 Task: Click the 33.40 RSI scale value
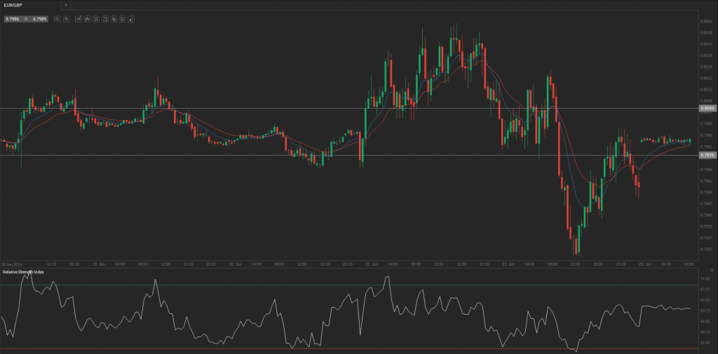(707, 342)
